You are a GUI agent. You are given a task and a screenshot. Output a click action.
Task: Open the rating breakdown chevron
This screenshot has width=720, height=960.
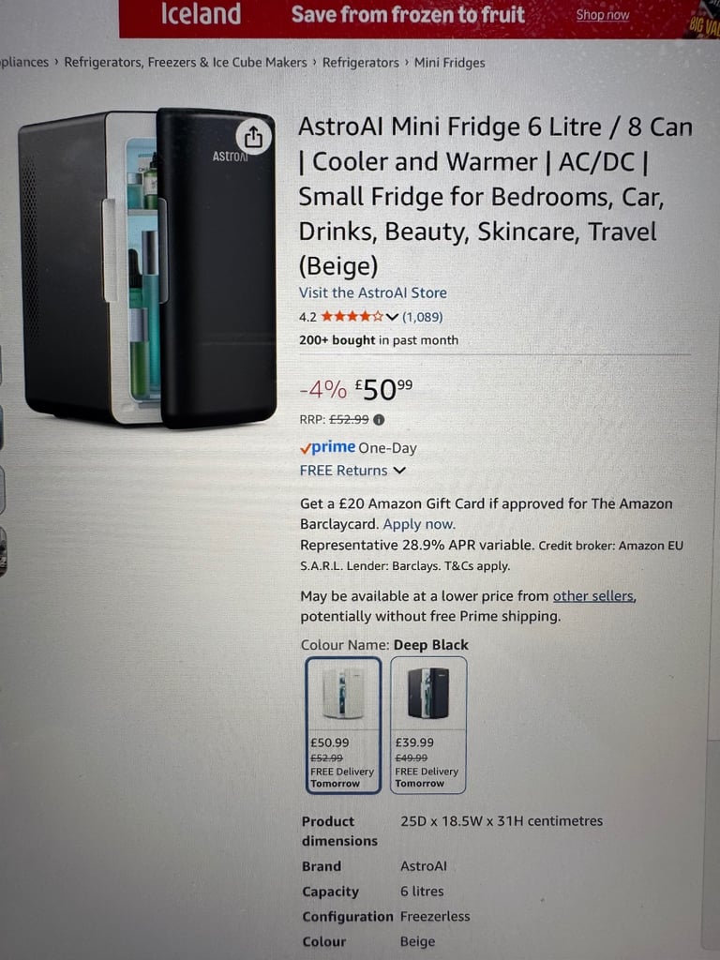tap(393, 317)
